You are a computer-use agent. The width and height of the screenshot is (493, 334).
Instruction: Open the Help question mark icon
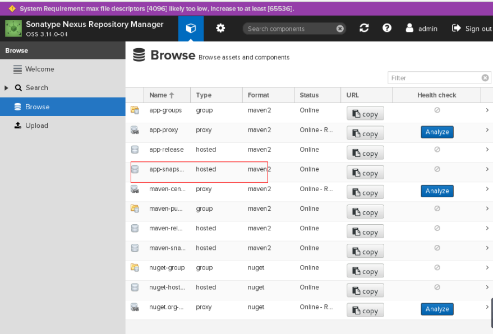click(x=387, y=29)
